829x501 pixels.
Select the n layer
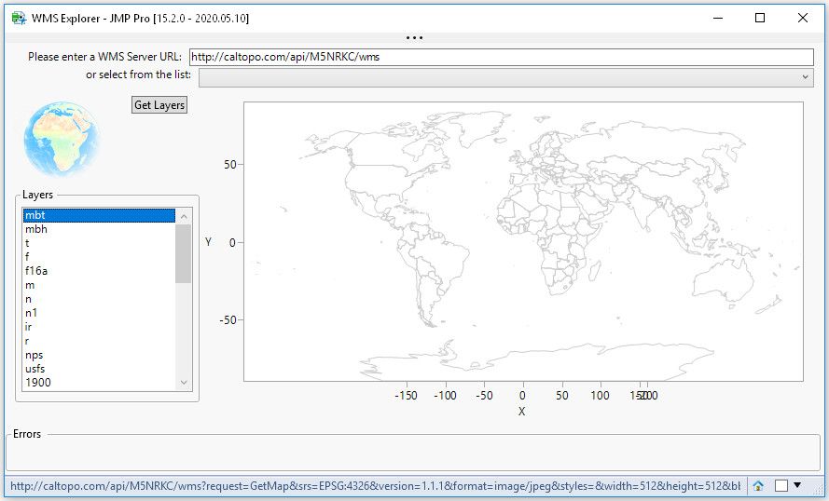pyautogui.click(x=100, y=299)
